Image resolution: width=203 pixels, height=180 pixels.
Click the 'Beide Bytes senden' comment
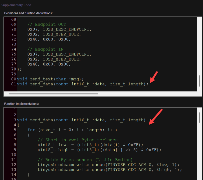(85, 160)
